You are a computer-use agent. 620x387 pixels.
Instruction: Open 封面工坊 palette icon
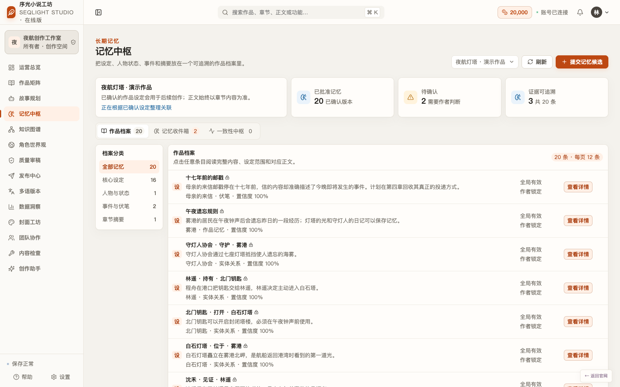point(12,222)
